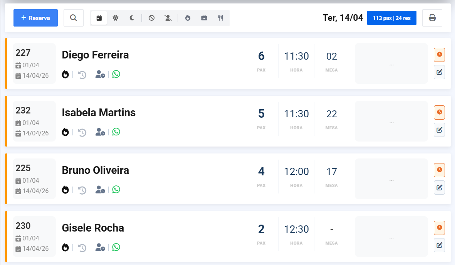This screenshot has height=265, width=455.
Task: Click the history icon on Isabela Martins
Action: click(x=82, y=132)
